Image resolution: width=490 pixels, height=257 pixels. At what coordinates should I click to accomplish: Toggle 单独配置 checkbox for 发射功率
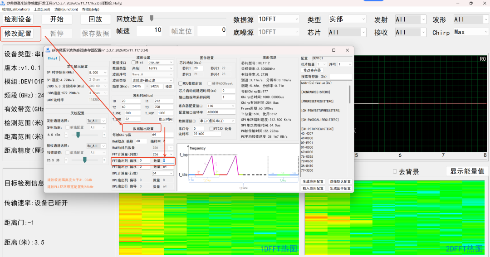click(67, 127)
